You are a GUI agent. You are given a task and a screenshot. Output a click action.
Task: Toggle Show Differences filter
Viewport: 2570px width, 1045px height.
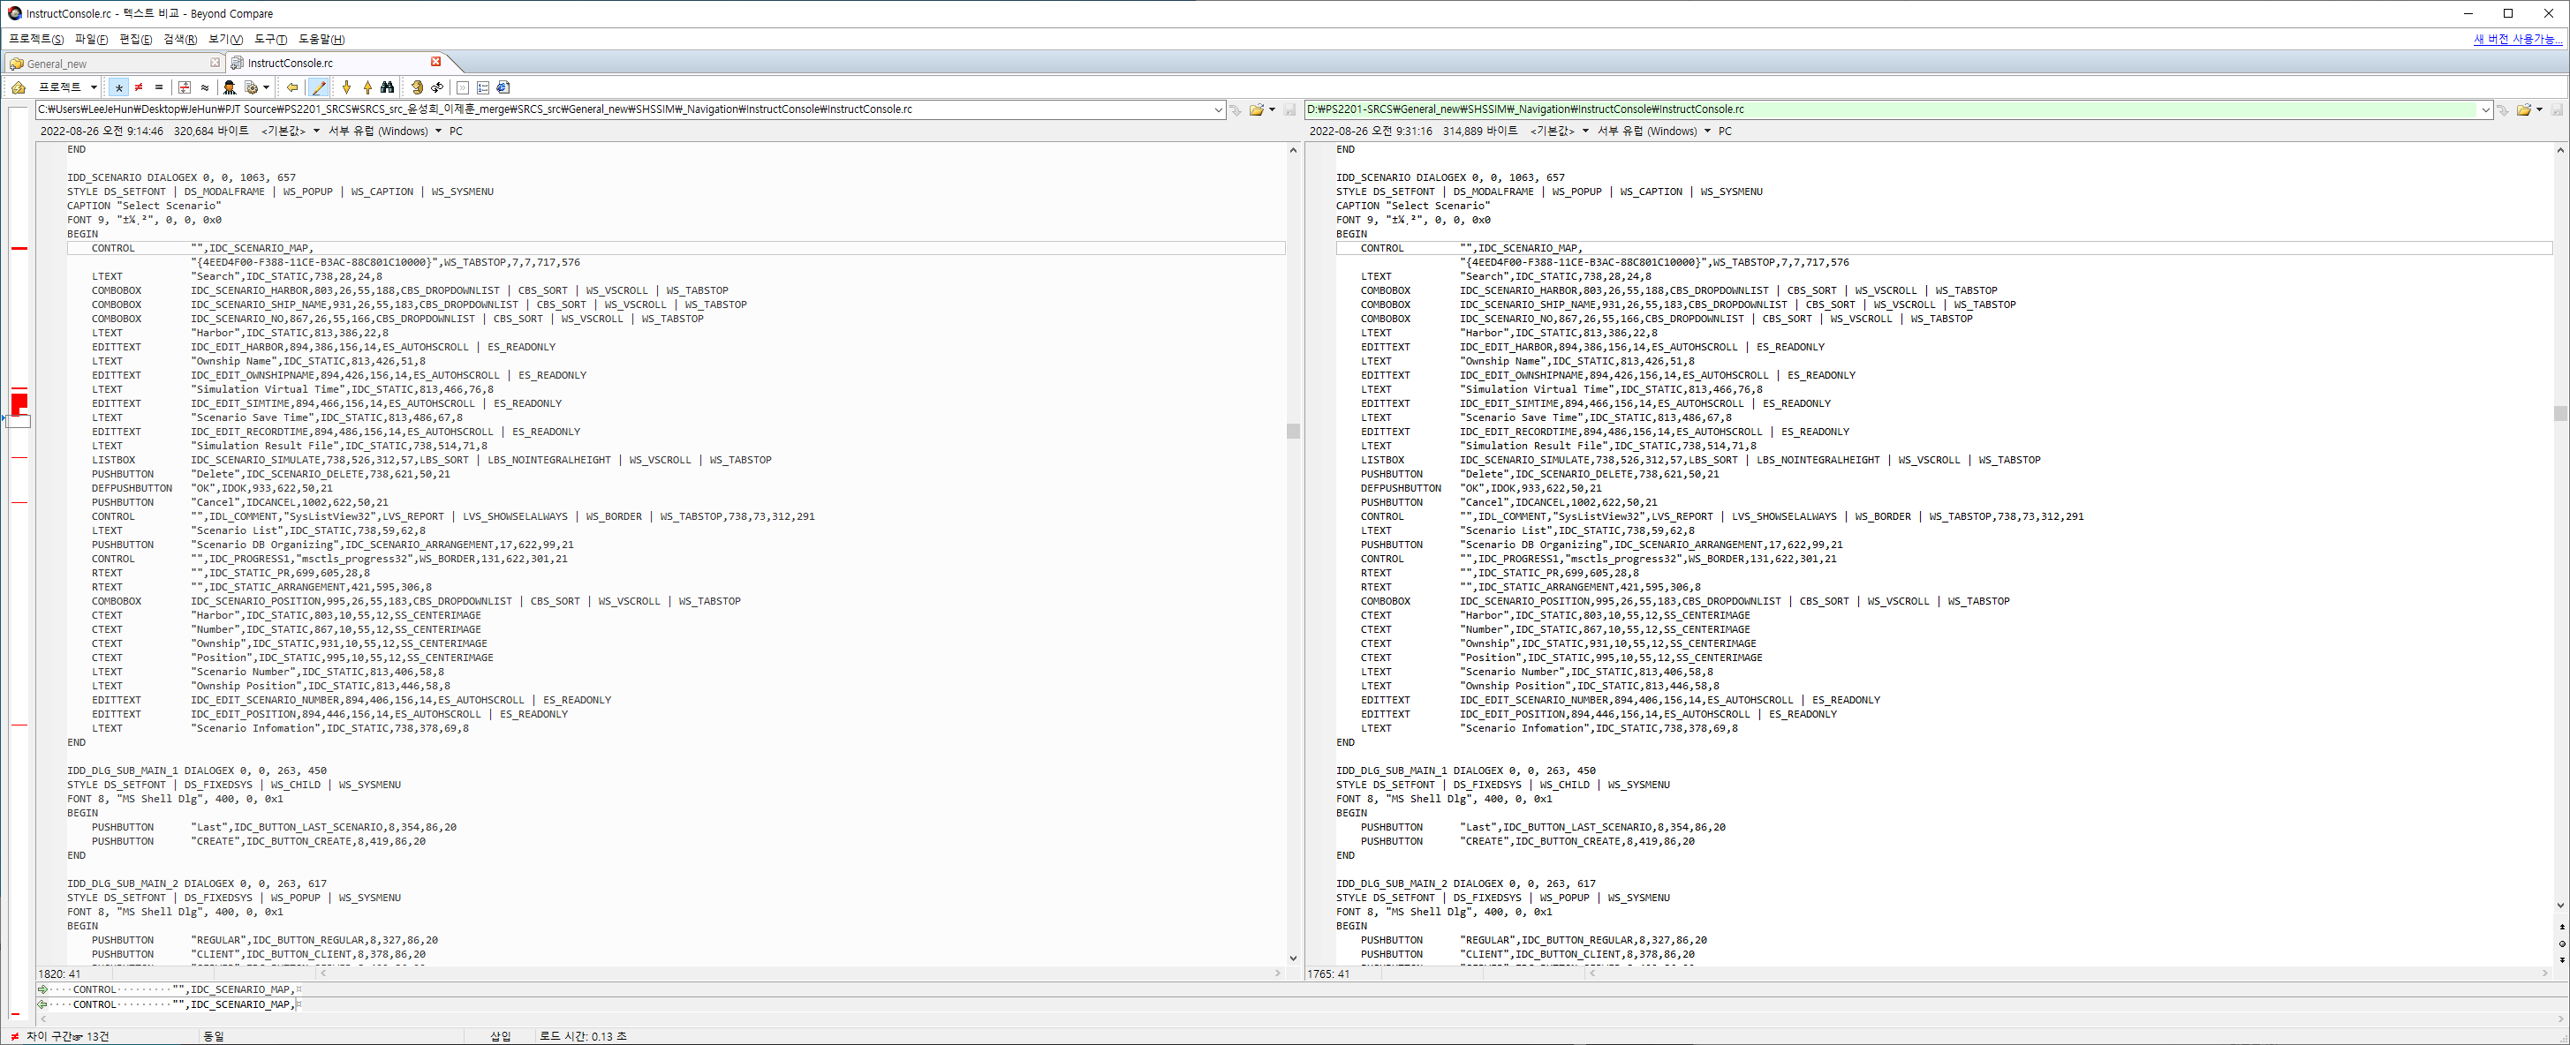coord(139,87)
